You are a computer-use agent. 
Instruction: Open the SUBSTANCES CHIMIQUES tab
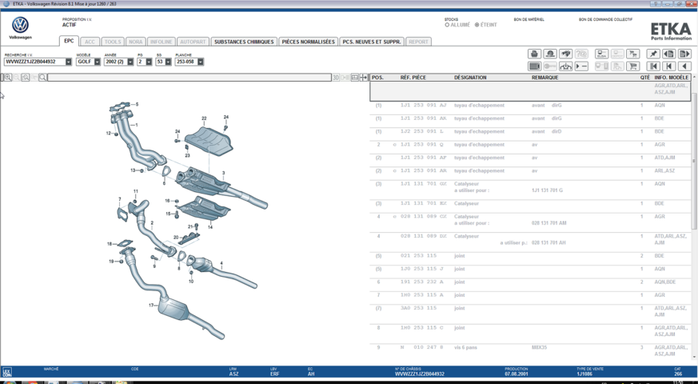tap(244, 42)
